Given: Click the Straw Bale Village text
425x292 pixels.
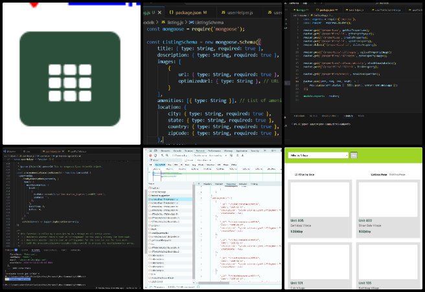Looking at the screenshot, I should 370,225.
